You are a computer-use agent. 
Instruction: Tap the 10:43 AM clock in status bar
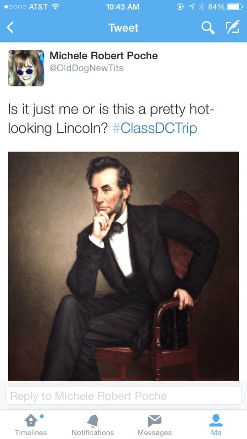pos(123,7)
